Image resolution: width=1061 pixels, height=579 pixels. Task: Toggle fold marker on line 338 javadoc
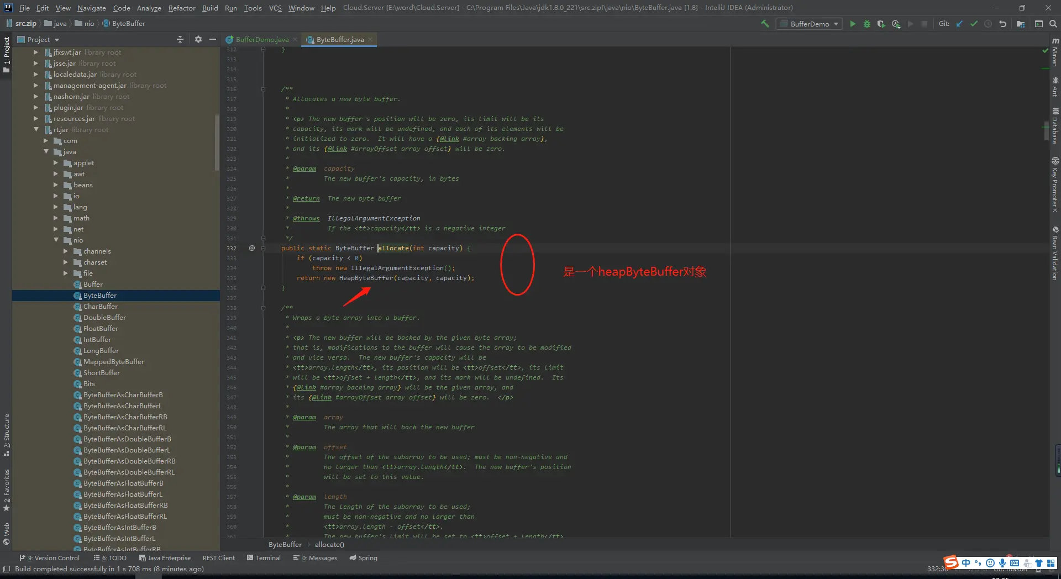pyautogui.click(x=264, y=308)
